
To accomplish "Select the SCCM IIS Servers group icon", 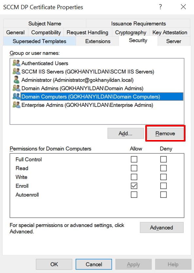I will click(x=17, y=71).
